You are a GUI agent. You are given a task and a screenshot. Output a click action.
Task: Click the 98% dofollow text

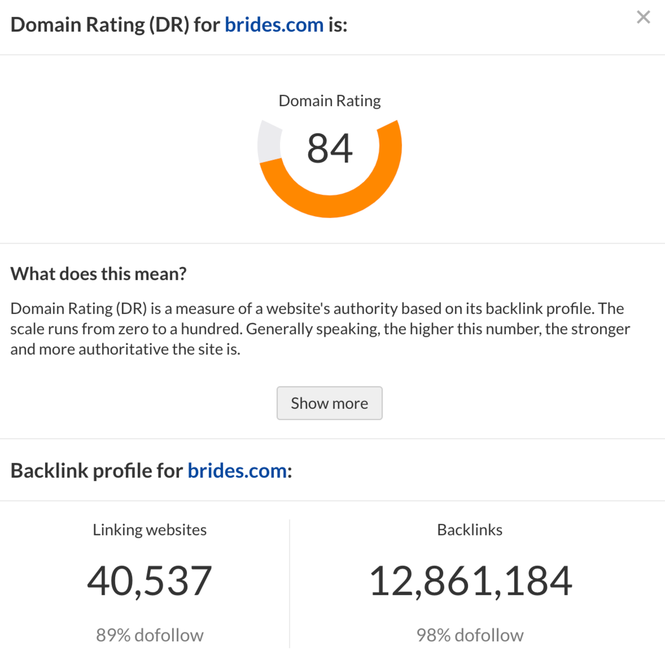(469, 635)
